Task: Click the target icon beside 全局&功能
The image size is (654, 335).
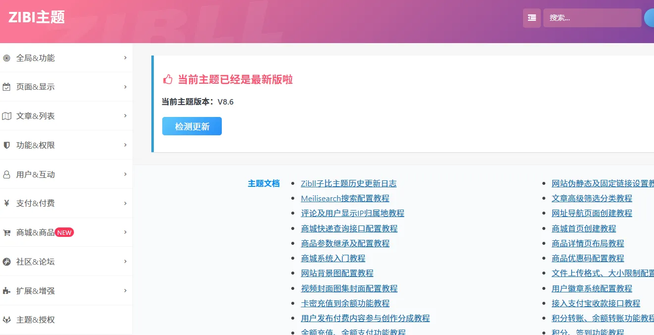Action: pyautogui.click(x=6, y=58)
